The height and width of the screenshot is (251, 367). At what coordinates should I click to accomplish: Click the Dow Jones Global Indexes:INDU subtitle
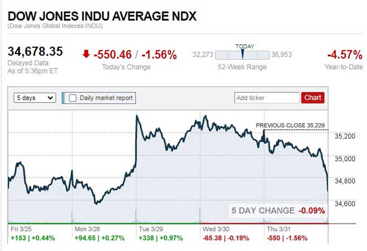point(55,26)
